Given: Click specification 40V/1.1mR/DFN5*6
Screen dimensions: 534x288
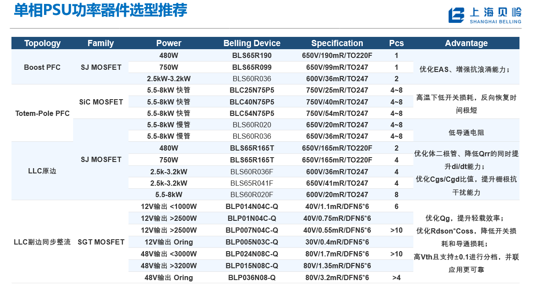Looking at the screenshot, I should click(337, 206).
